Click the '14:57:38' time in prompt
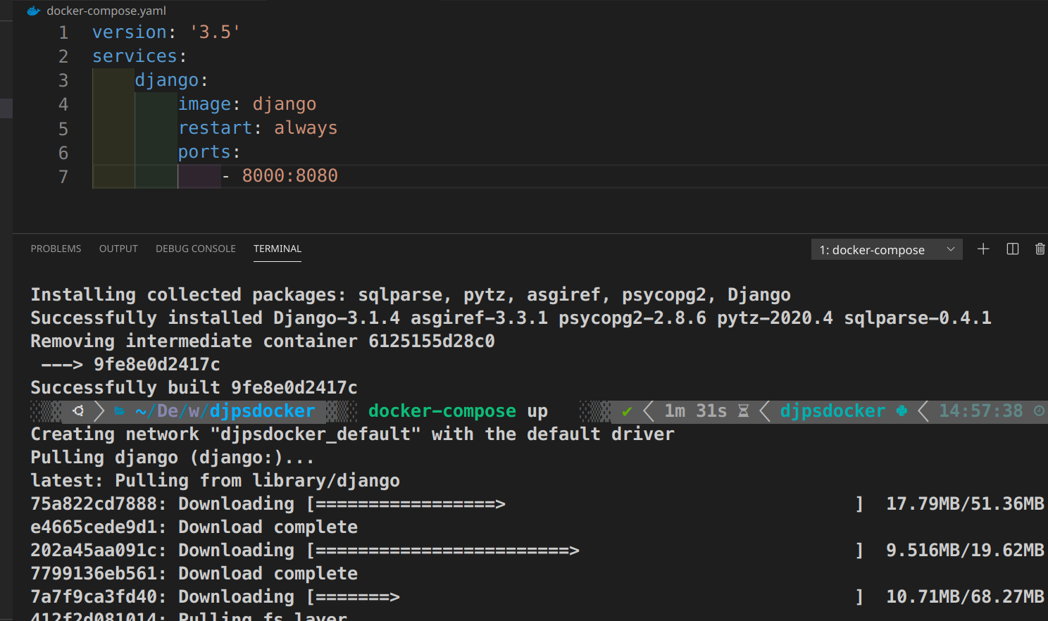The image size is (1048, 621). 980,411
